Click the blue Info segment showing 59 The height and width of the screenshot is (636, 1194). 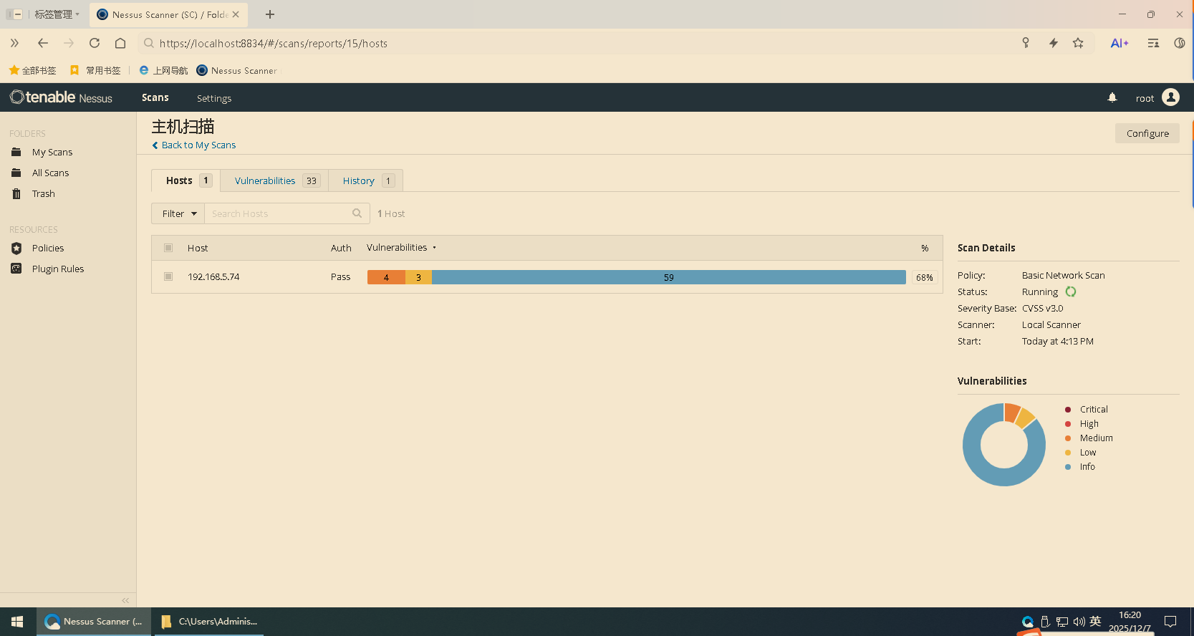(668, 277)
